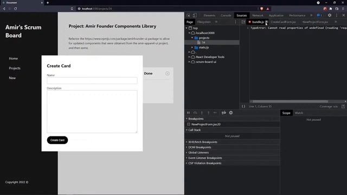Switch to the Elements panel tab

click(x=209, y=15)
